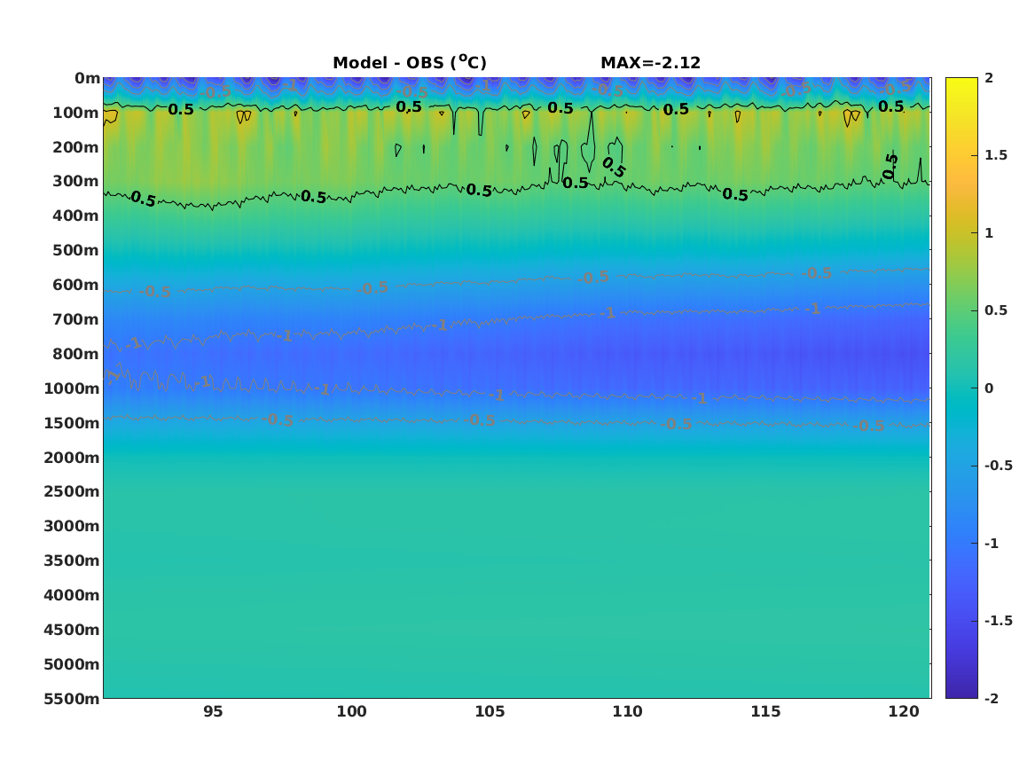Click the colorbar '1' tick label
1035x776 pixels.
989,233
